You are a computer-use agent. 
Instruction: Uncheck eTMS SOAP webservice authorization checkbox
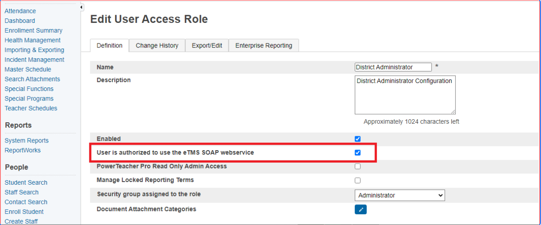358,152
